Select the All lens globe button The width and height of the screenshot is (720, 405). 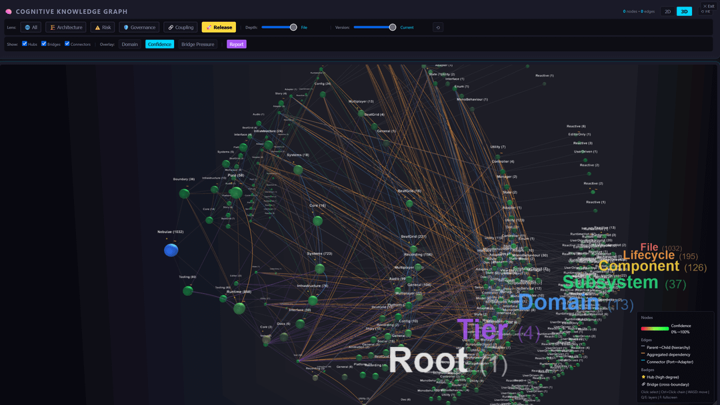click(31, 27)
